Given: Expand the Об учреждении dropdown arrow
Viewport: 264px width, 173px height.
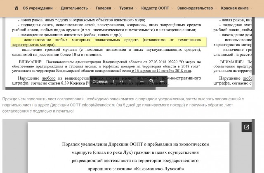Looking at the screenshot, I should coord(56,8).
